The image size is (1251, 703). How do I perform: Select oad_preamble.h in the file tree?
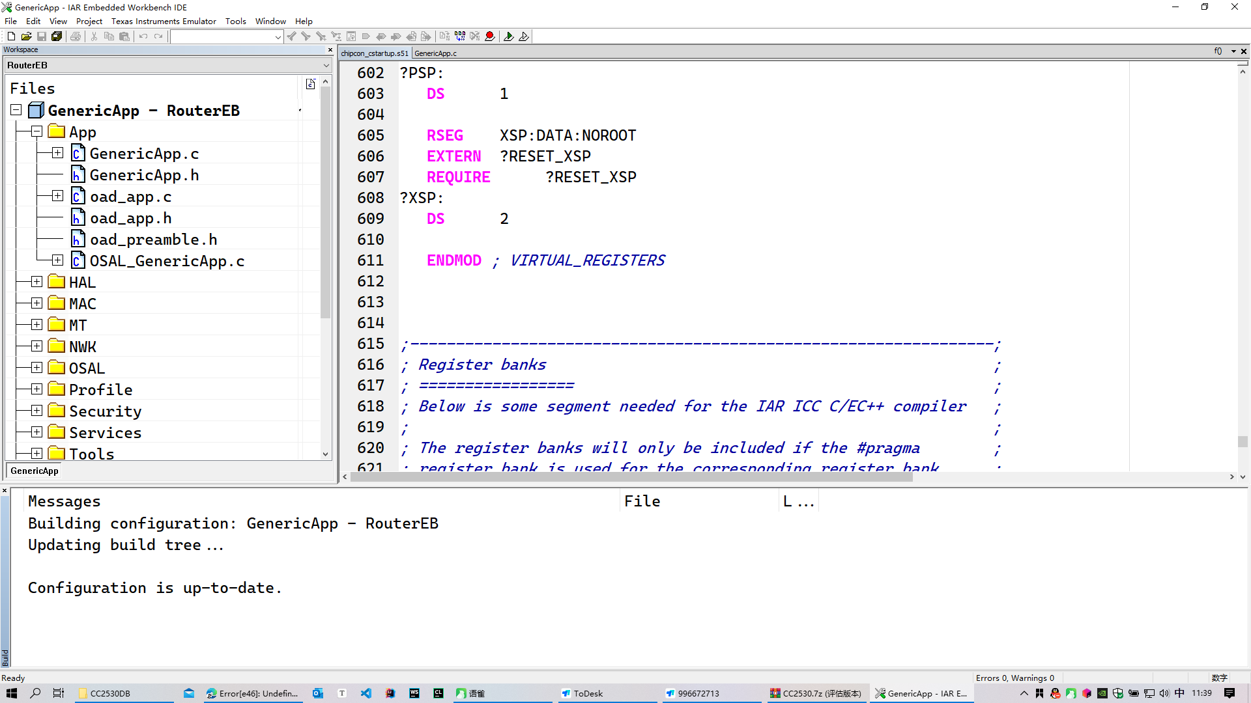click(153, 240)
